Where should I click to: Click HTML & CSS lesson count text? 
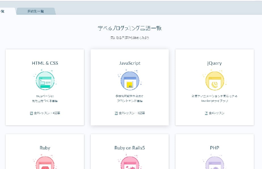[x=47, y=113]
